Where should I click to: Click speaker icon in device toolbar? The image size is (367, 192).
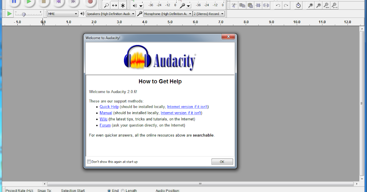(82, 14)
